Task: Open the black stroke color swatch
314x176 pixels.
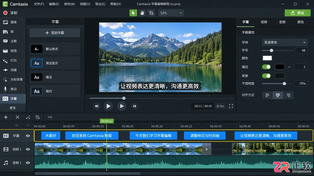Action: [x=280, y=67]
